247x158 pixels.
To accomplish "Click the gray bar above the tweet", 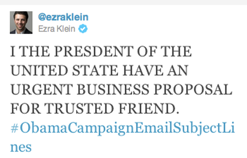I will click(123, 2).
